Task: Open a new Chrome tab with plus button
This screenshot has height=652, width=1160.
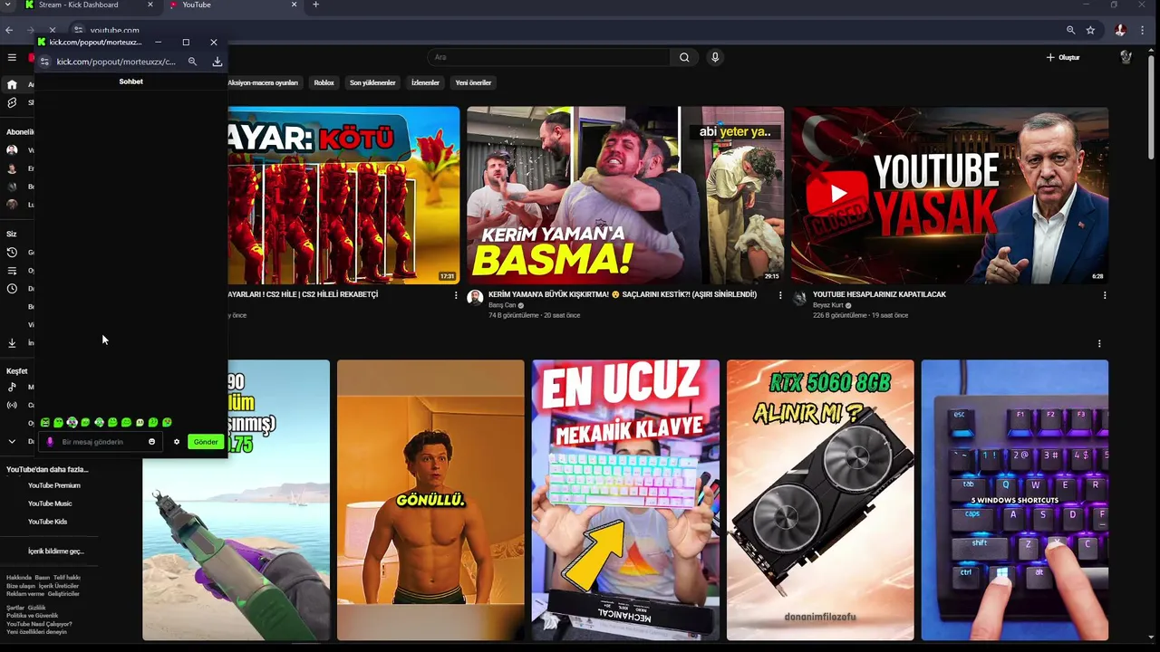Action: click(x=315, y=5)
